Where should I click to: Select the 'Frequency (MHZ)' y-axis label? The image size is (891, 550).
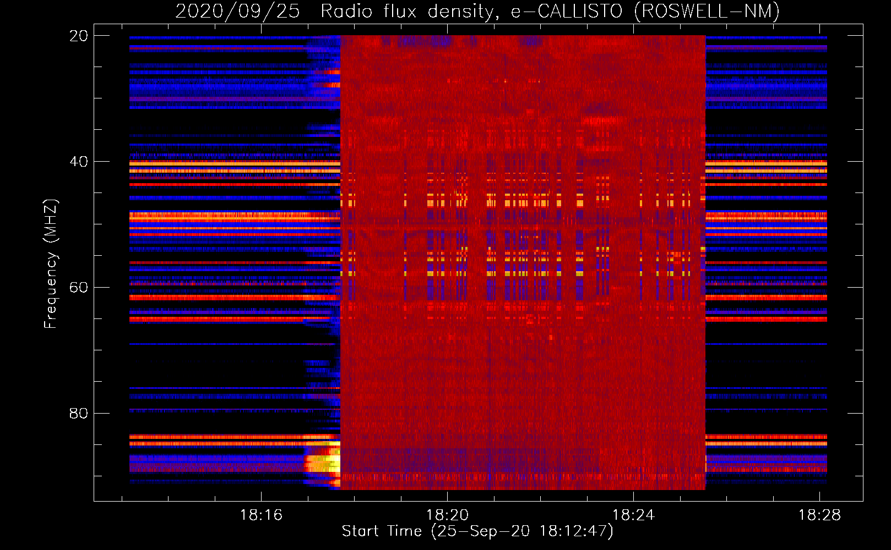click(x=51, y=264)
